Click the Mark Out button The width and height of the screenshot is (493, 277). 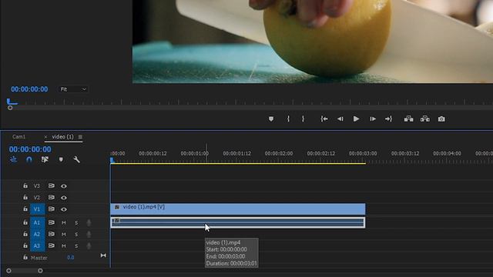pos(303,119)
